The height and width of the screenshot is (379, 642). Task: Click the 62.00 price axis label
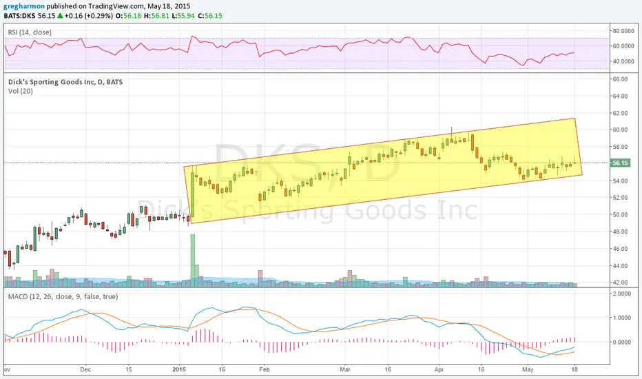click(620, 113)
